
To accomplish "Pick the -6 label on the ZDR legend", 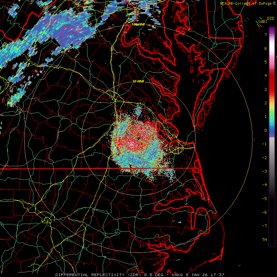I will (x=264, y=212).
